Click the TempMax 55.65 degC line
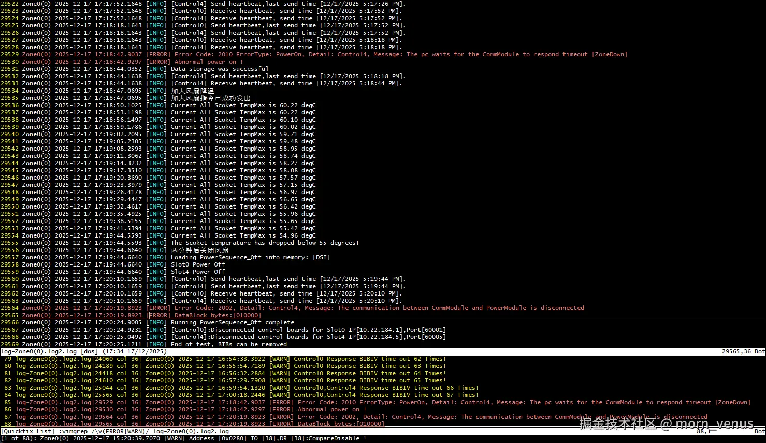766x443 pixels. pyautogui.click(x=158, y=221)
